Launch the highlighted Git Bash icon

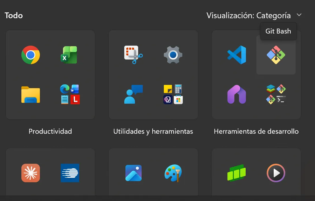(x=276, y=55)
